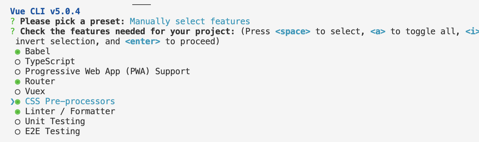Enable the E2E Testing circle

point(18,132)
